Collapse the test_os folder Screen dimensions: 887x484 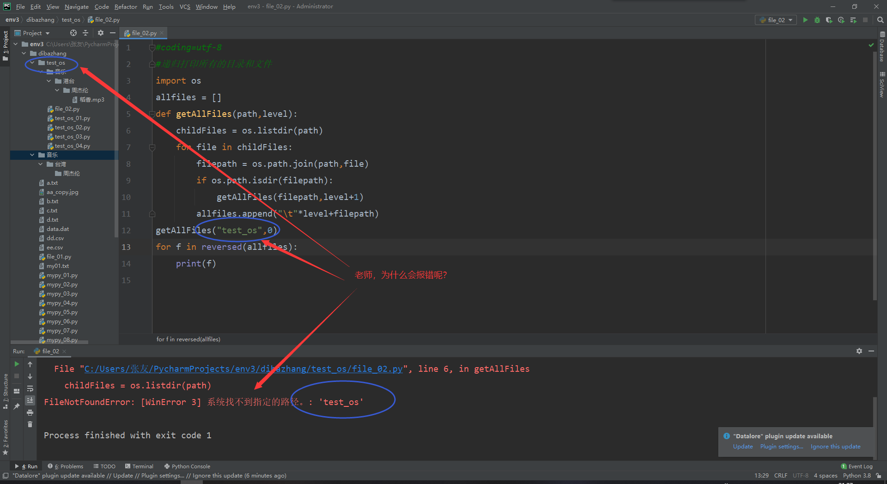pyautogui.click(x=32, y=62)
